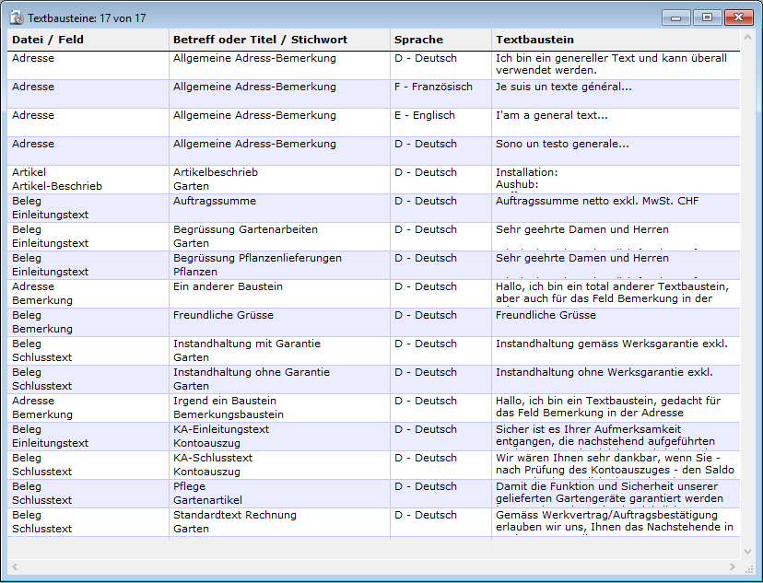Select the 'Ein anderer Baustein' row
The image size is (763, 583).
[228, 287]
